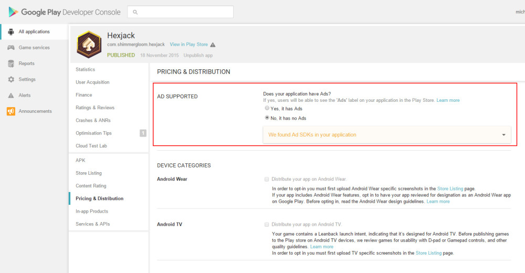Image resolution: width=525 pixels, height=273 pixels.
Task: Click the 'com.shimmergloom.hexjack' package name
Action: click(x=136, y=45)
